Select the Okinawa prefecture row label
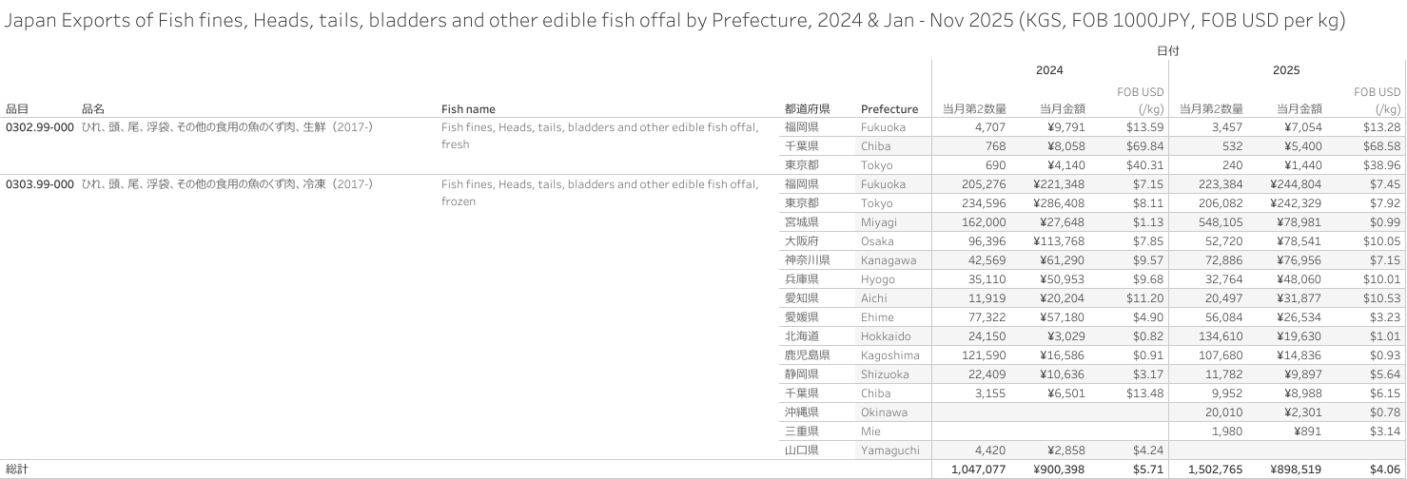Screen dimensions: 1407x479 (x=884, y=412)
